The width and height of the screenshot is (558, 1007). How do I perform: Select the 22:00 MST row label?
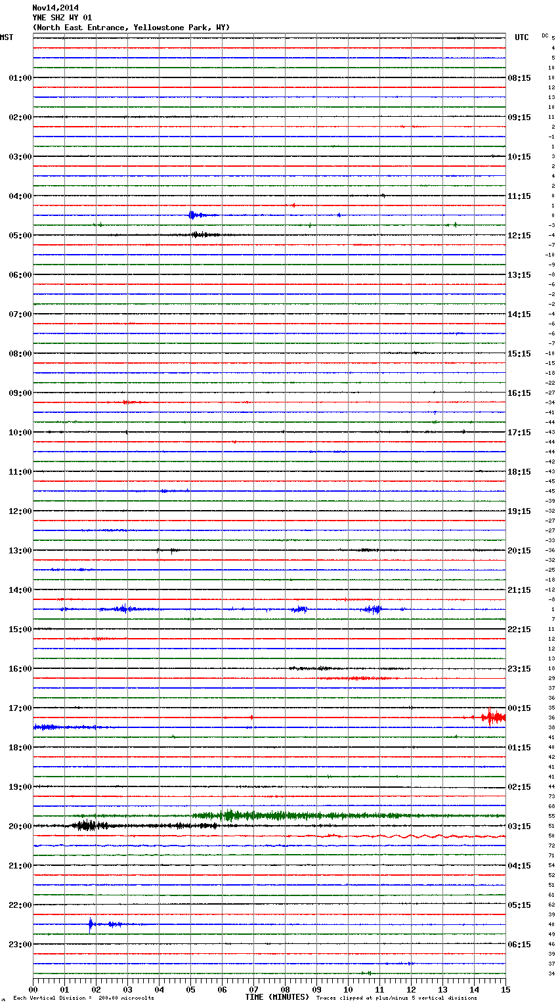20,905
